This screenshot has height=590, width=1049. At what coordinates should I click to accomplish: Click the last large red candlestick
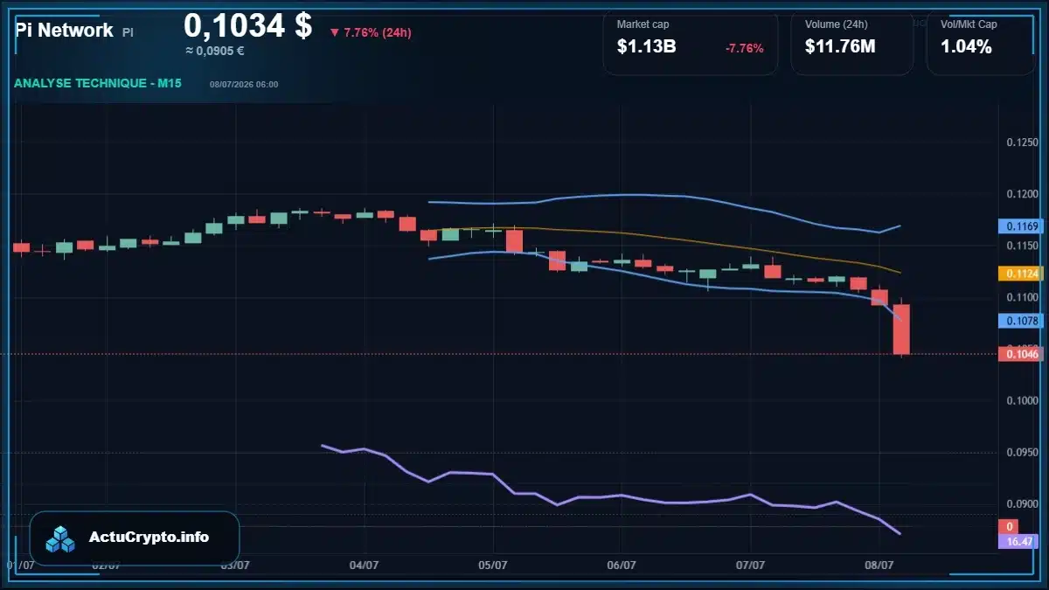[901, 329]
